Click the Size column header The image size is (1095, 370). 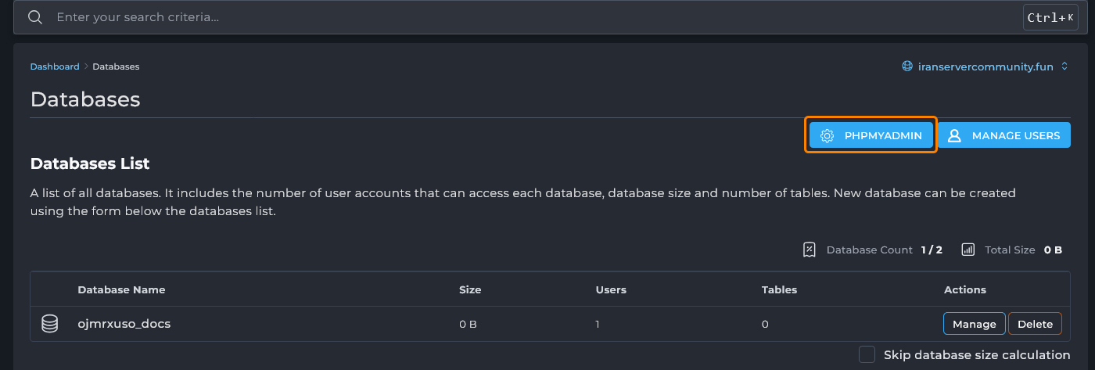(470, 289)
